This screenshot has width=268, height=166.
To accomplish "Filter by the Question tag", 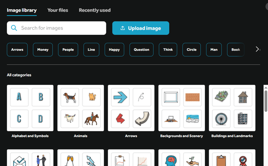I will point(141,50).
